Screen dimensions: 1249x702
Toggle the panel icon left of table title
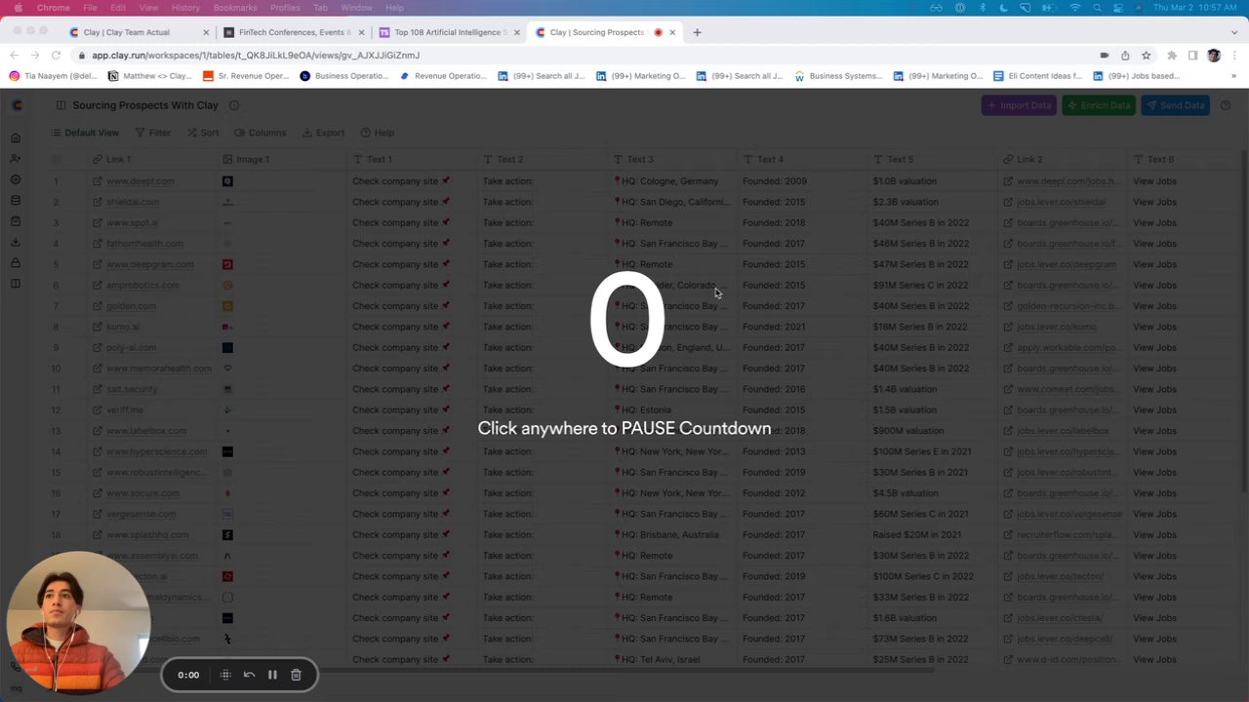point(61,105)
